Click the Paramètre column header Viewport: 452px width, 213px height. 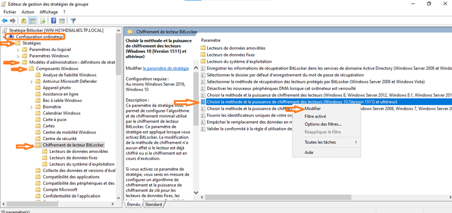211,40
